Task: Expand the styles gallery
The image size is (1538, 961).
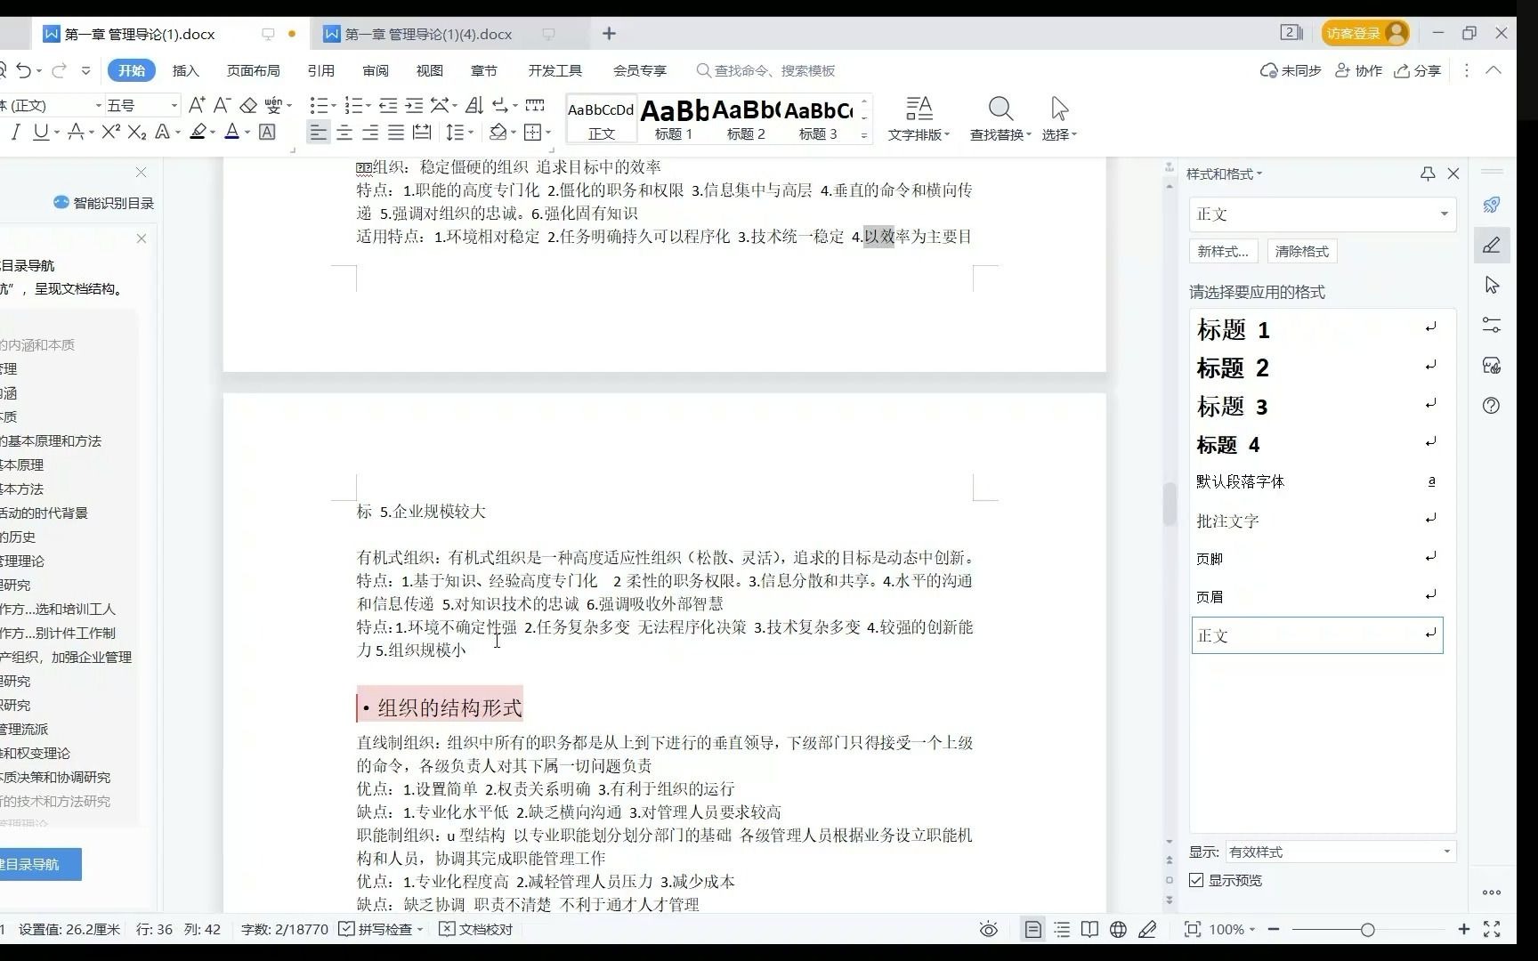Action: (x=863, y=135)
